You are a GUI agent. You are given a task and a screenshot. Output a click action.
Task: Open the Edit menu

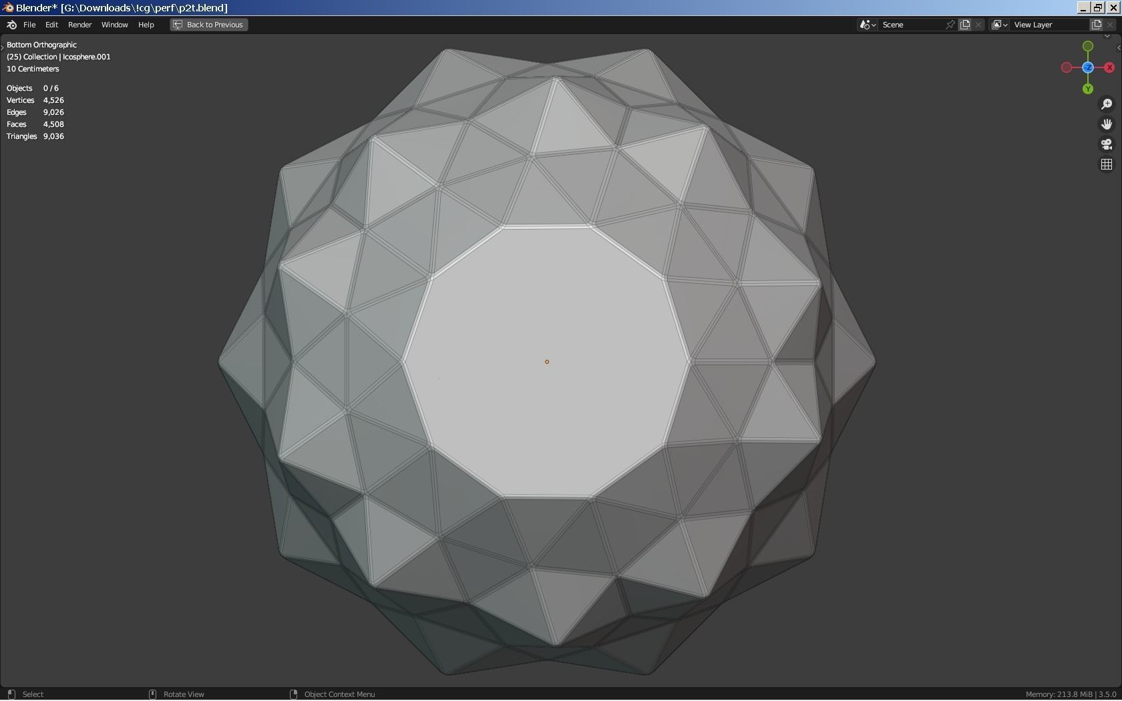(x=51, y=25)
